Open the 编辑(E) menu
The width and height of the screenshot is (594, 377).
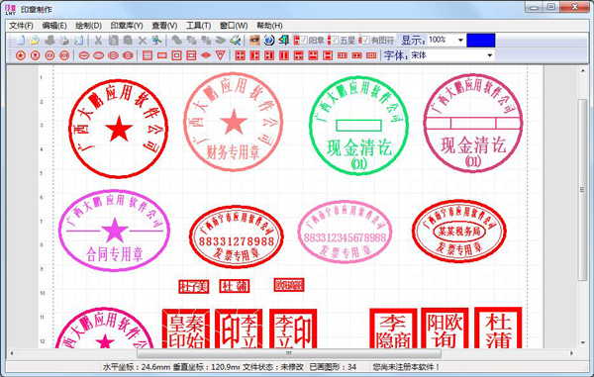54,26
